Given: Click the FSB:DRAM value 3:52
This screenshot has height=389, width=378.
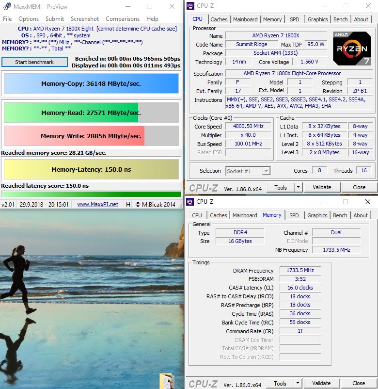Looking at the screenshot, I should (300, 279).
